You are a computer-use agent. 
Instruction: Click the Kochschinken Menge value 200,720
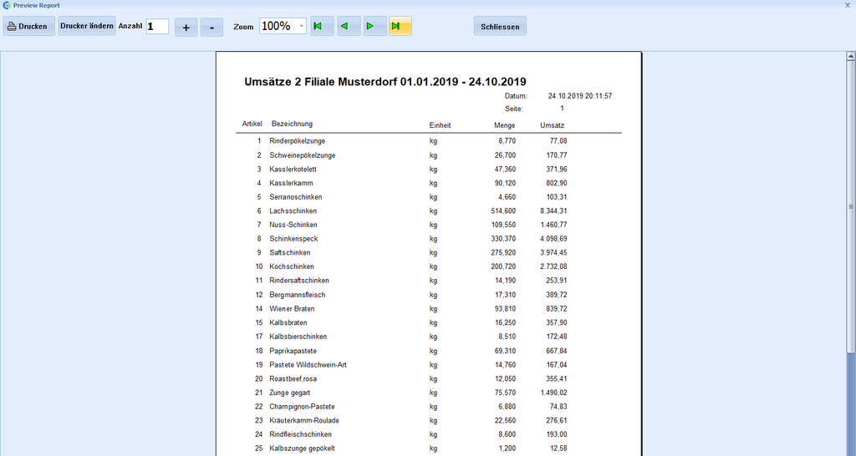[x=503, y=266]
